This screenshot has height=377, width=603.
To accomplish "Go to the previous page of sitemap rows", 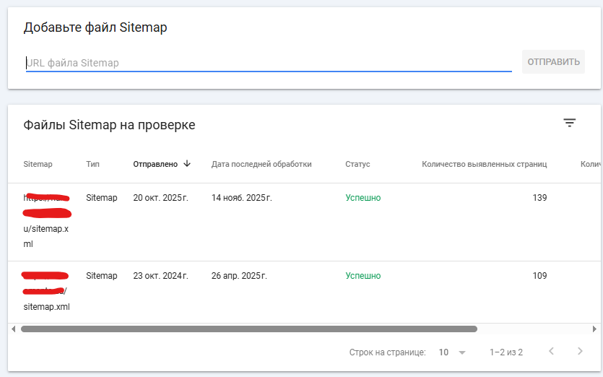I will click(551, 351).
